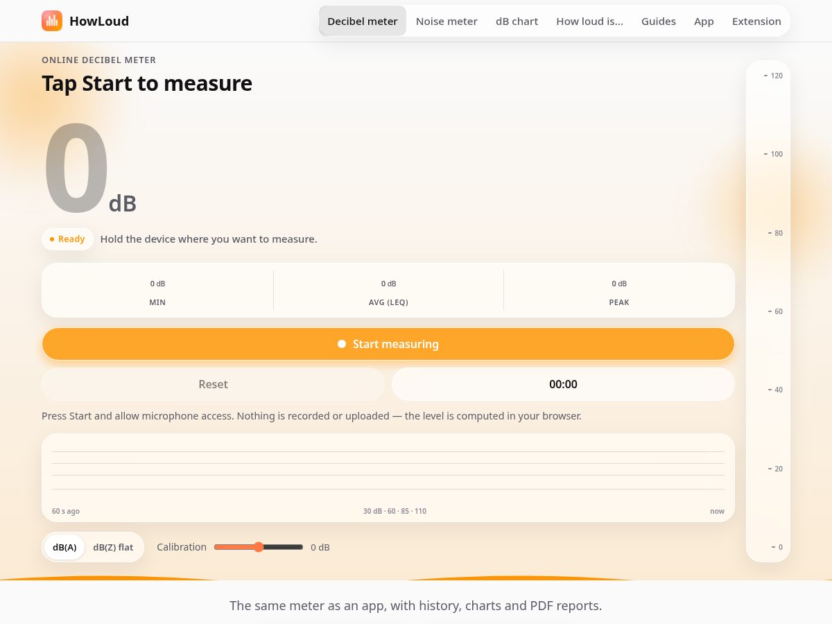Click the '30 dB · 60 · 85 · 110' legend

[395, 511]
